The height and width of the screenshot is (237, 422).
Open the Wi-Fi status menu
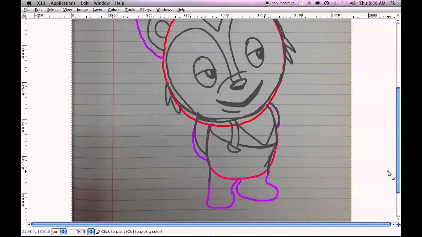pos(344,3)
